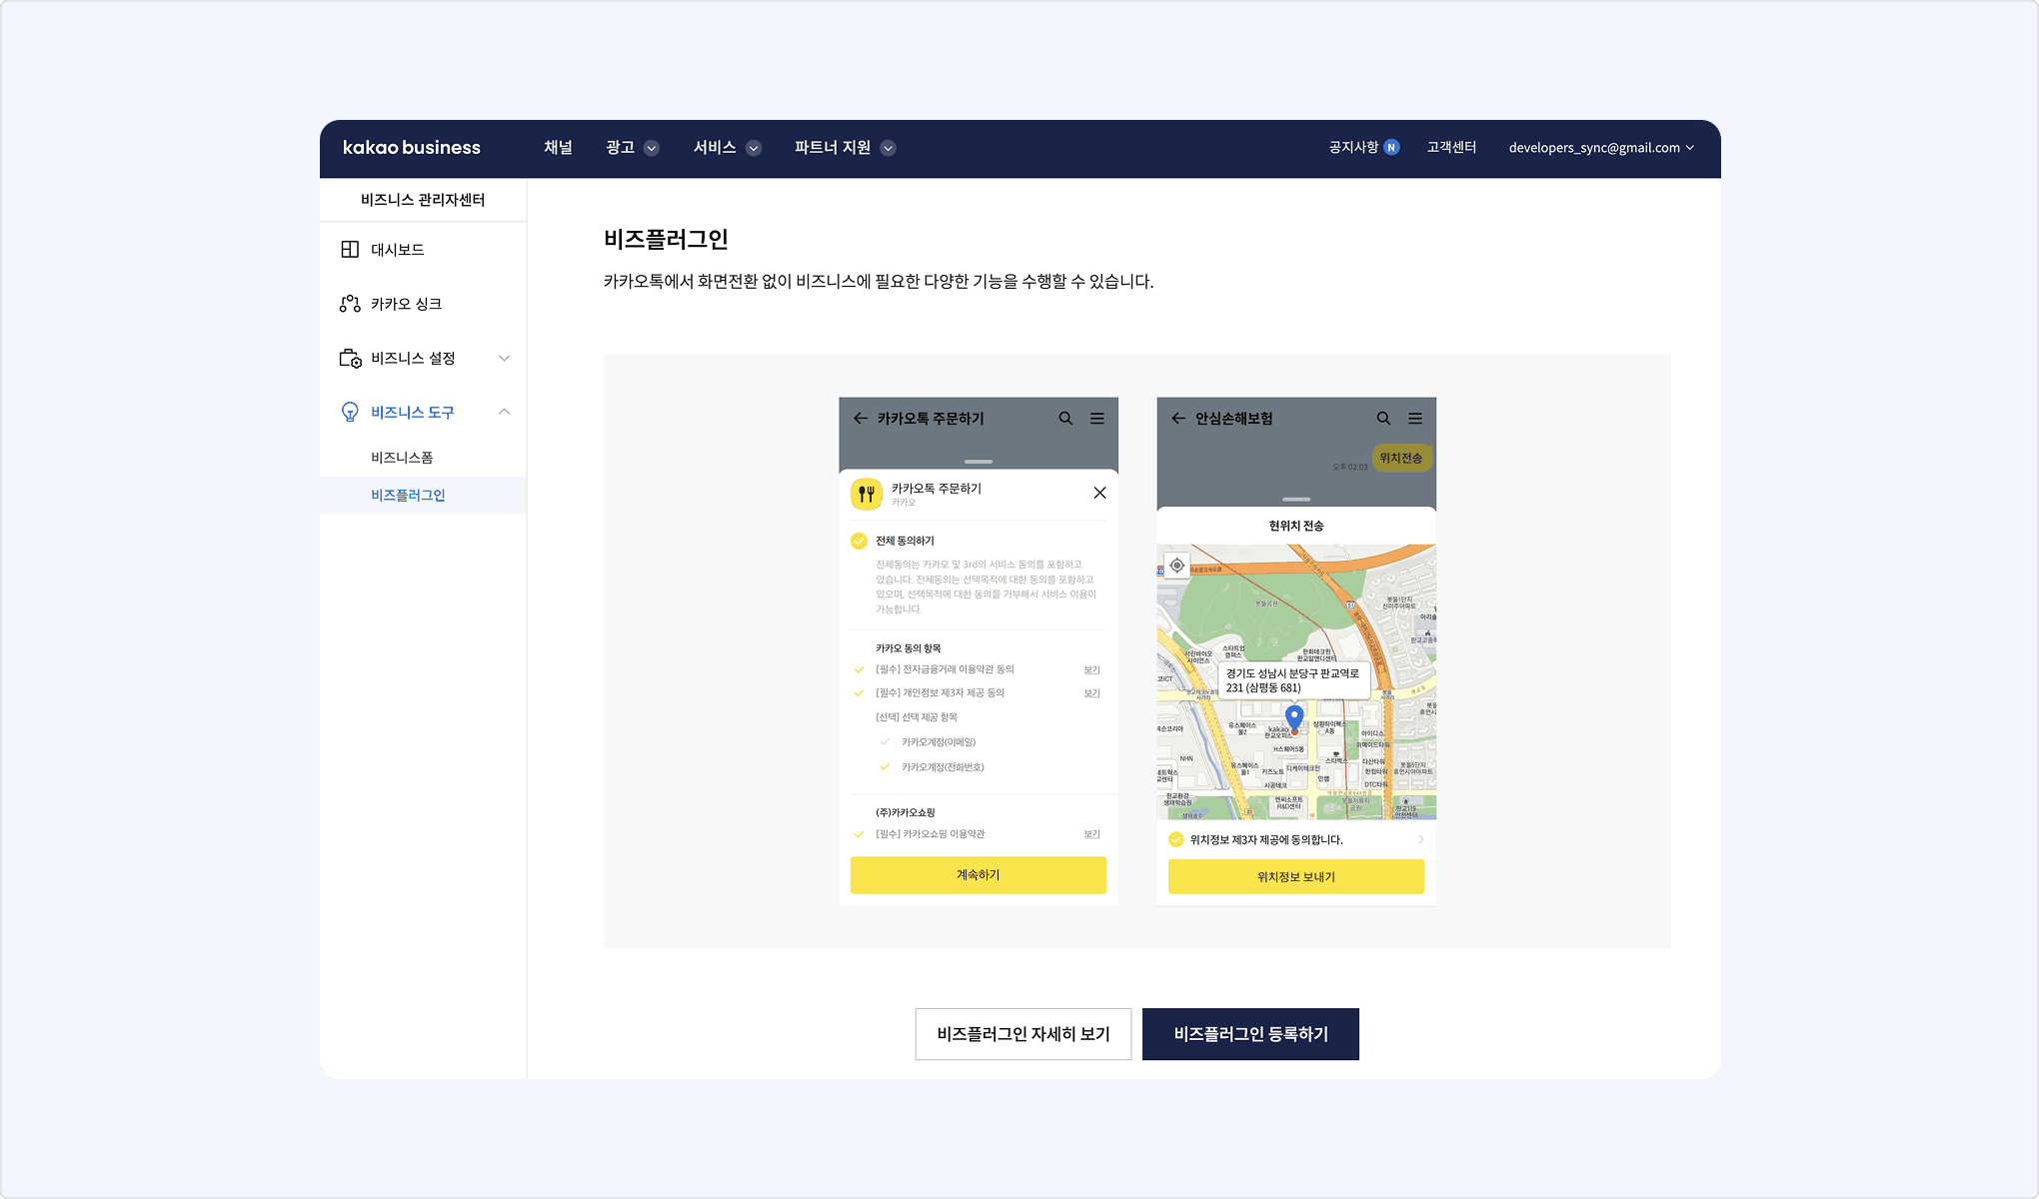Close the KakaoTalk order consent sheet
The height and width of the screenshot is (1199, 2039).
click(1099, 493)
